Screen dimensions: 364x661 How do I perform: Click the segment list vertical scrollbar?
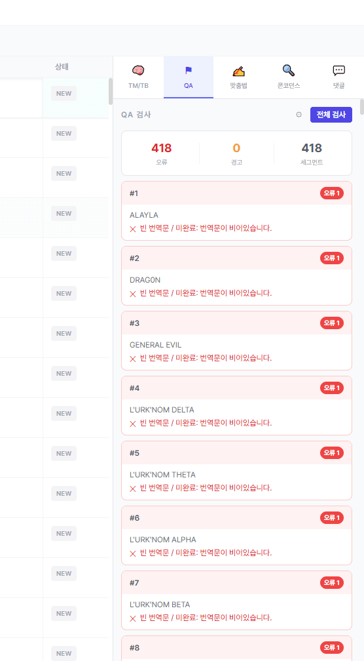click(x=111, y=91)
